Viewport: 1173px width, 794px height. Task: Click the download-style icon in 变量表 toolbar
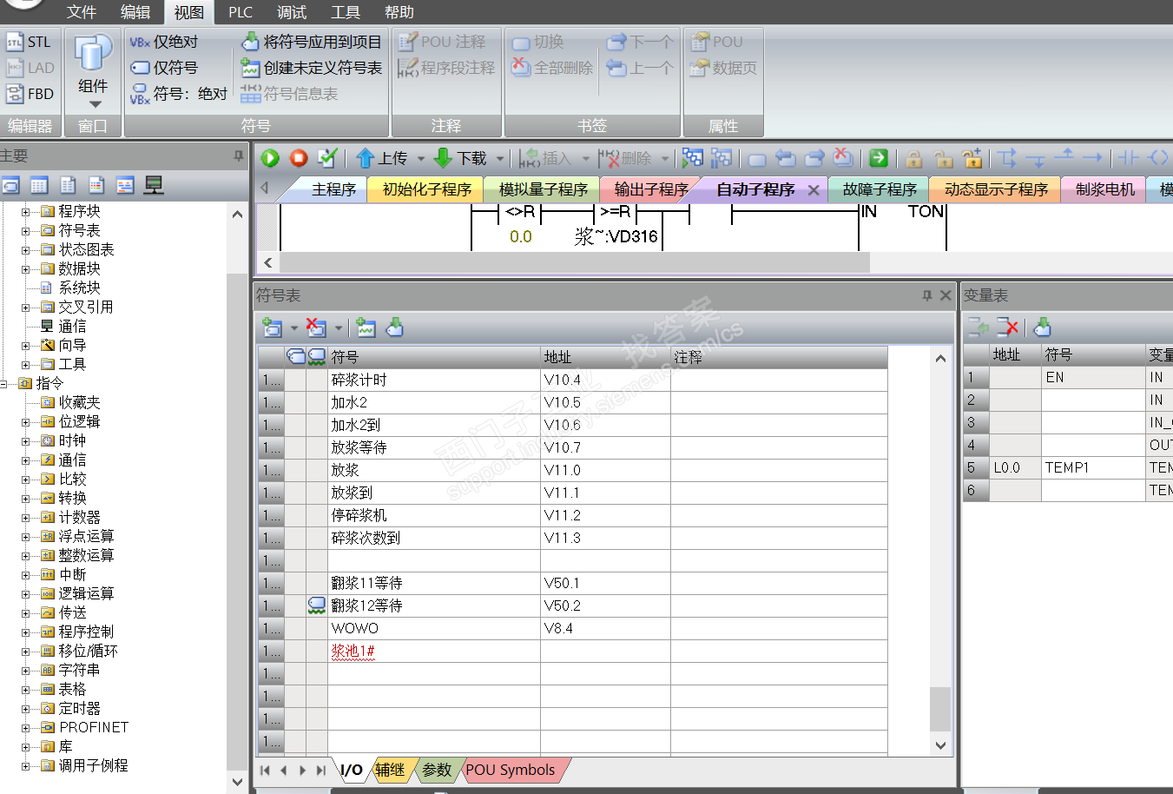pos(1043,327)
